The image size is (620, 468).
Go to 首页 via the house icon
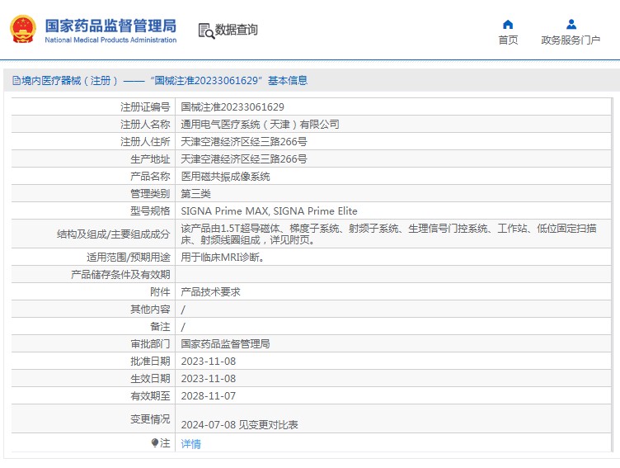point(508,25)
